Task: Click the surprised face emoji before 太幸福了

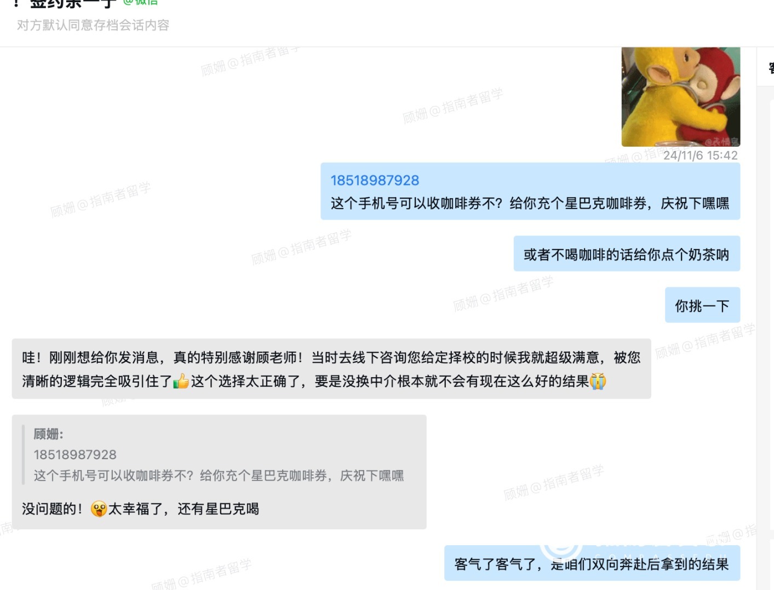Action: pyautogui.click(x=99, y=509)
